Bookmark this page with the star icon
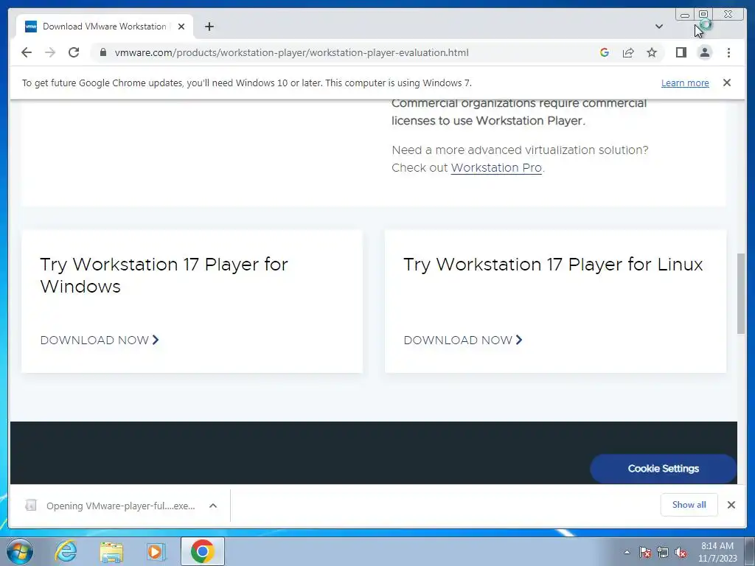 click(x=652, y=52)
